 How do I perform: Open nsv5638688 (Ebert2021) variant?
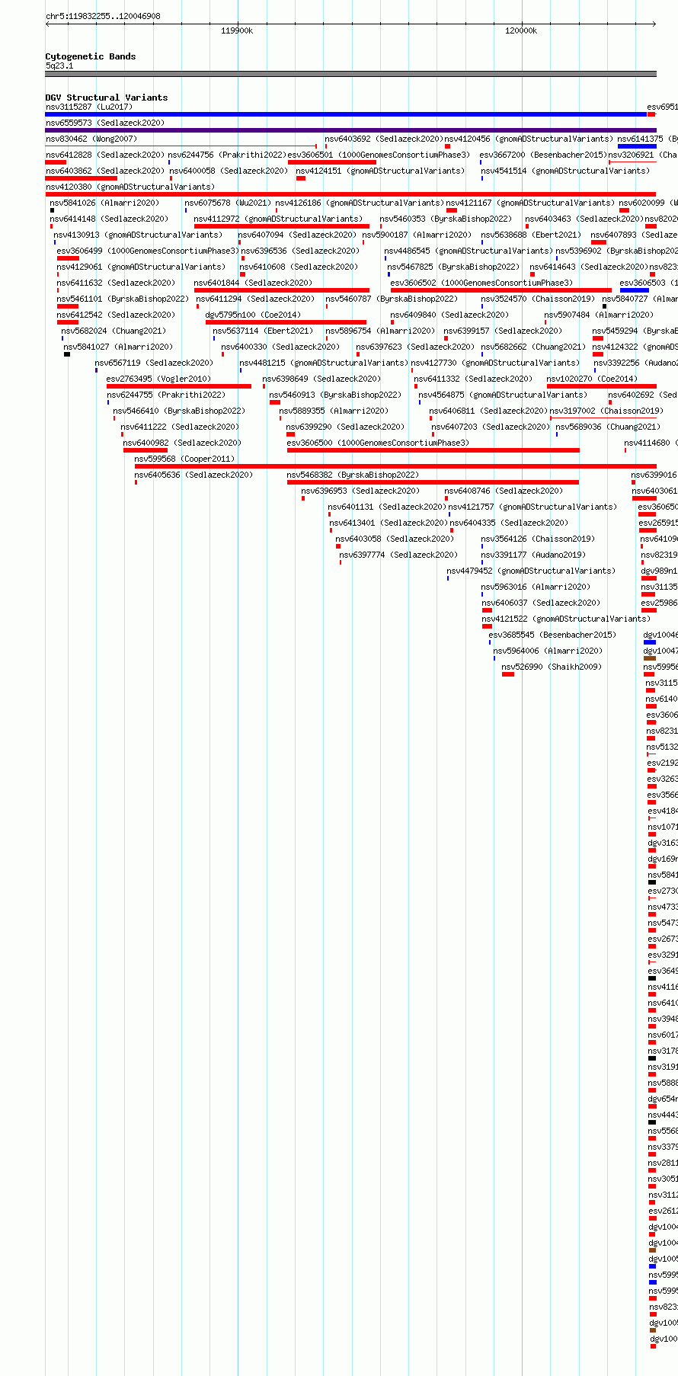(531, 235)
